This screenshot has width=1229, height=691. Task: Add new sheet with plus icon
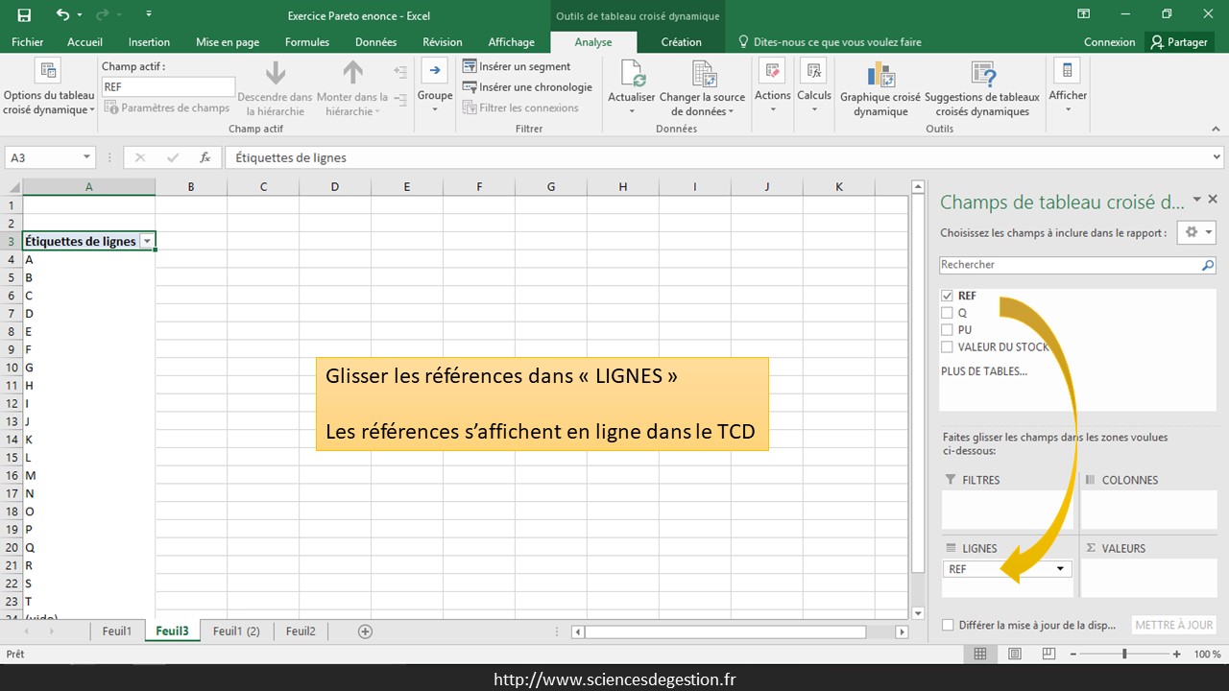coord(365,631)
